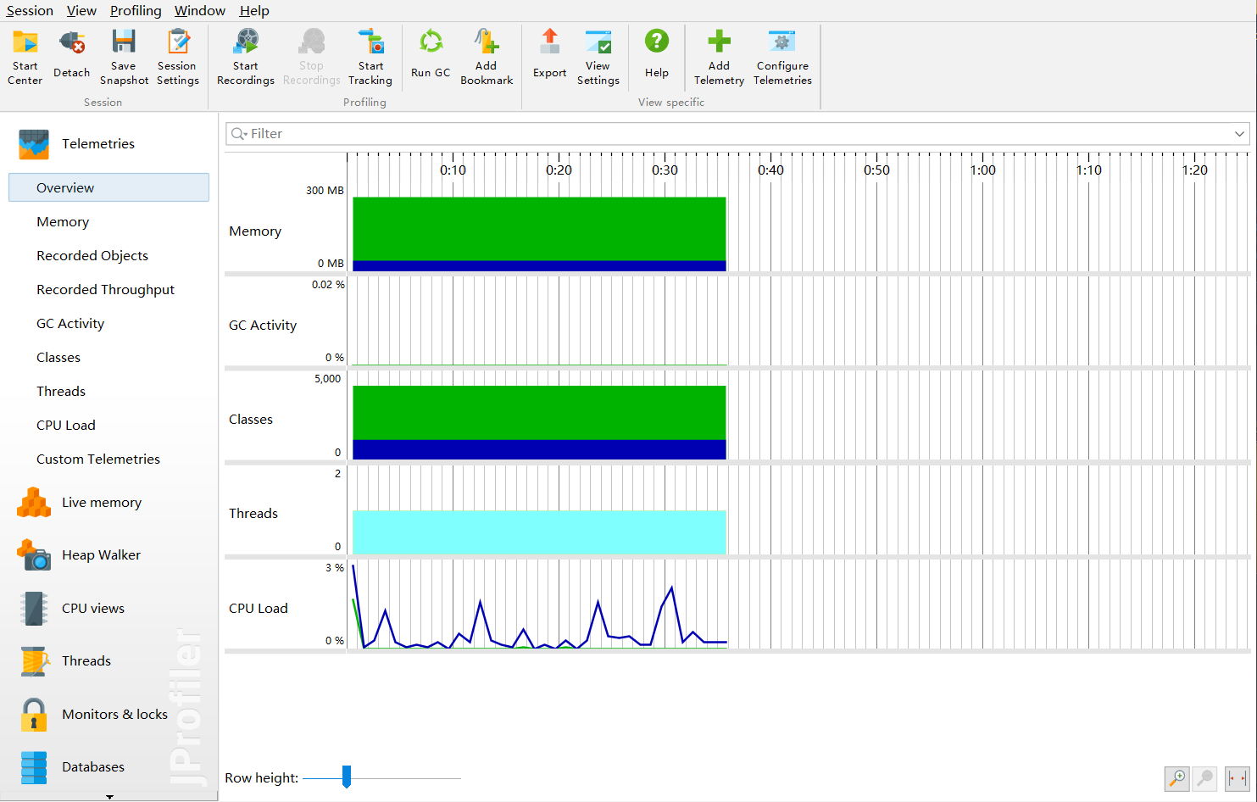Click the Classes telemetry row label
This screenshot has width=1257, height=802.
coord(251,420)
